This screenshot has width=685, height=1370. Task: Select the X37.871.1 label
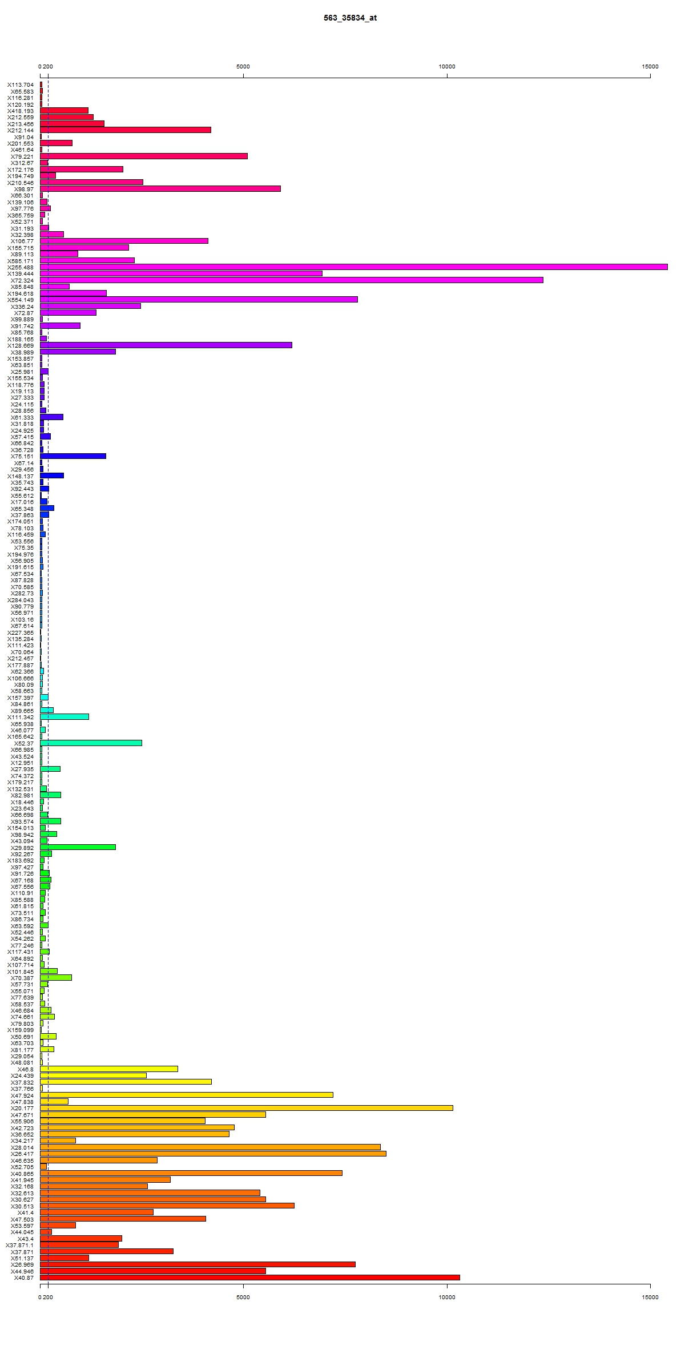[20, 1246]
